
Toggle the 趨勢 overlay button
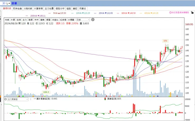point(42,20)
